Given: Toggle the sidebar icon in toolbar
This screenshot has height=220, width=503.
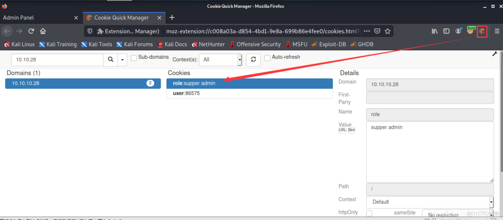Looking at the screenshot, I should [x=446, y=31].
